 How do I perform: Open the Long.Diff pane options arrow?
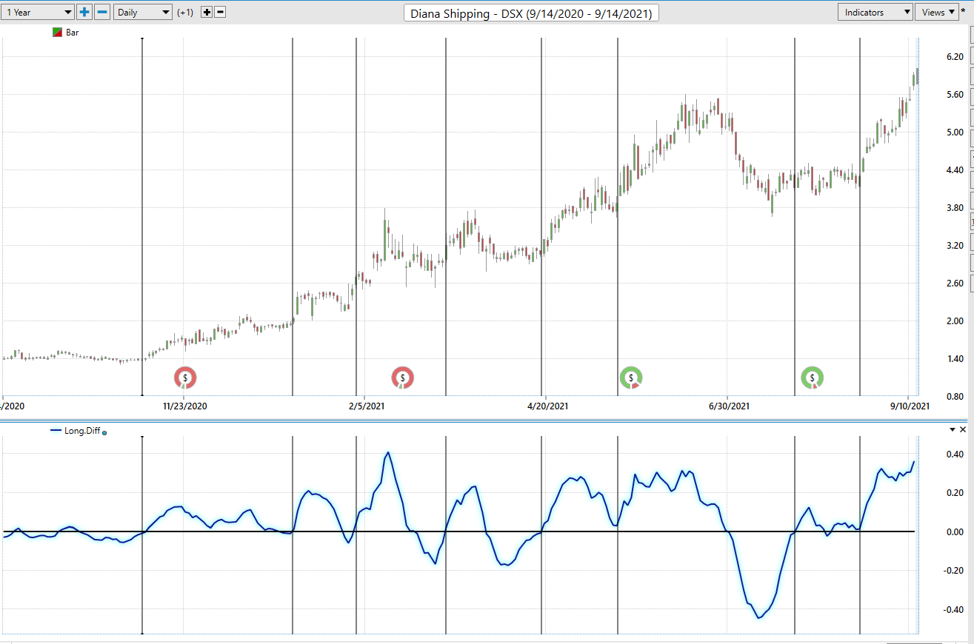[953, 429]
